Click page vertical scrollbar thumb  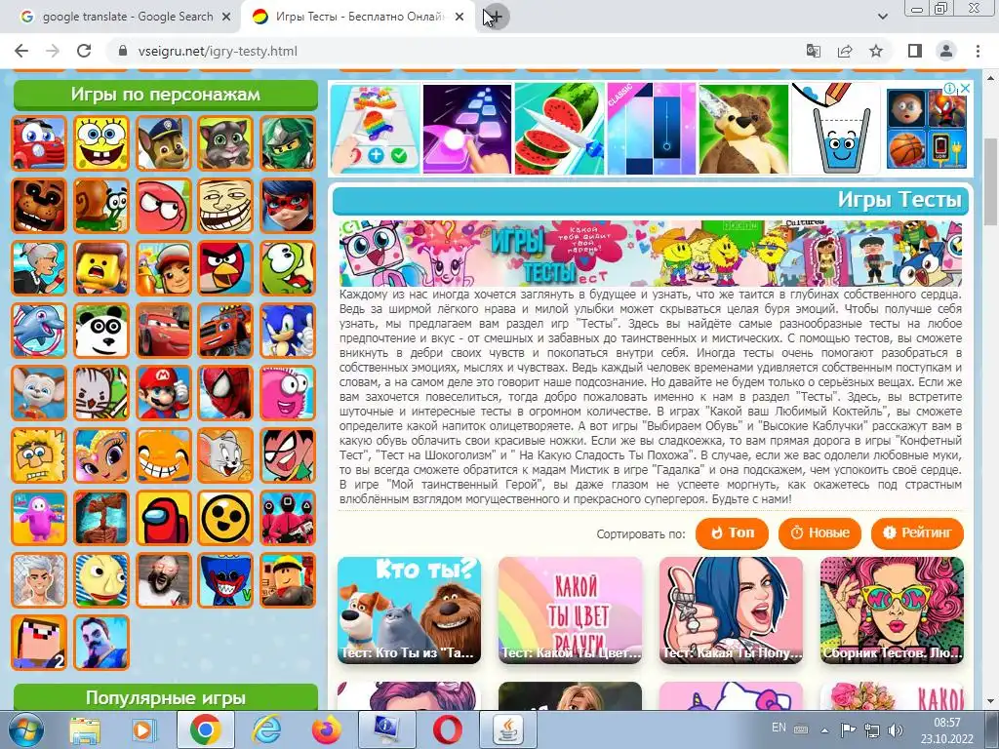point(991,180)
